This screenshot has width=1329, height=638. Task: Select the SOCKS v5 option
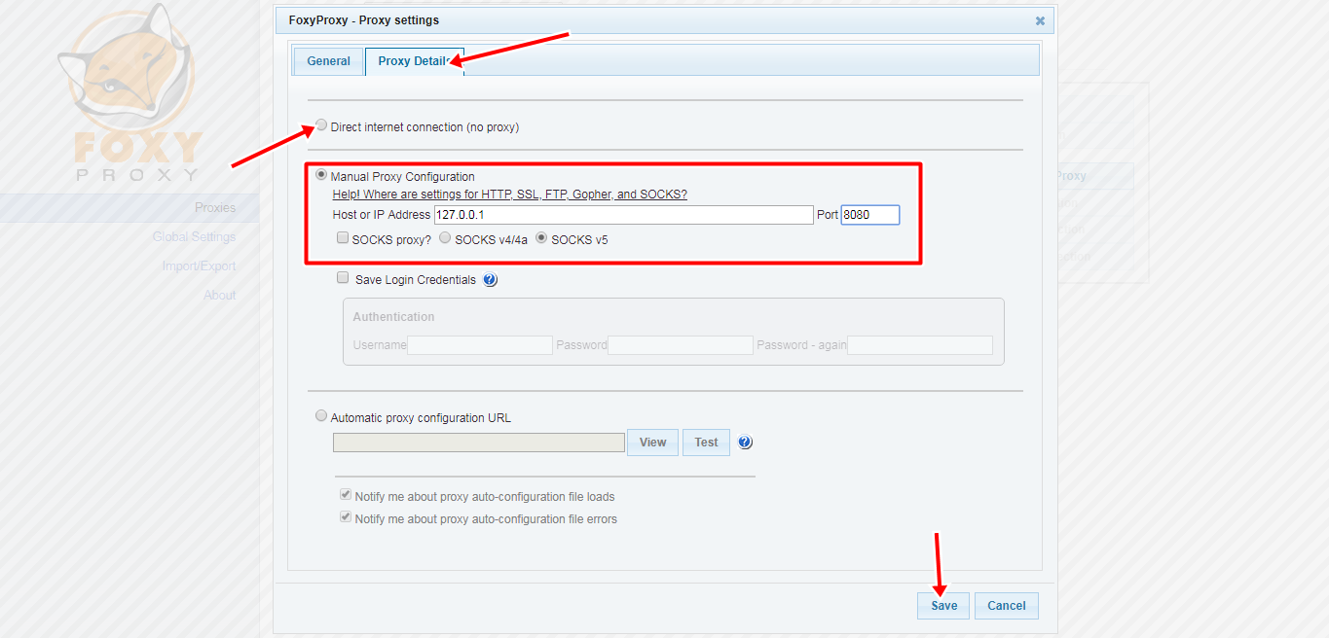(x=541, y=238)
